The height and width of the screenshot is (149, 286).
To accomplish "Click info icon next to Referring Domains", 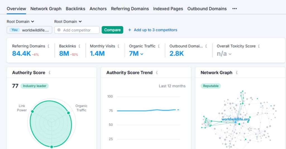I will coord(49,46).
